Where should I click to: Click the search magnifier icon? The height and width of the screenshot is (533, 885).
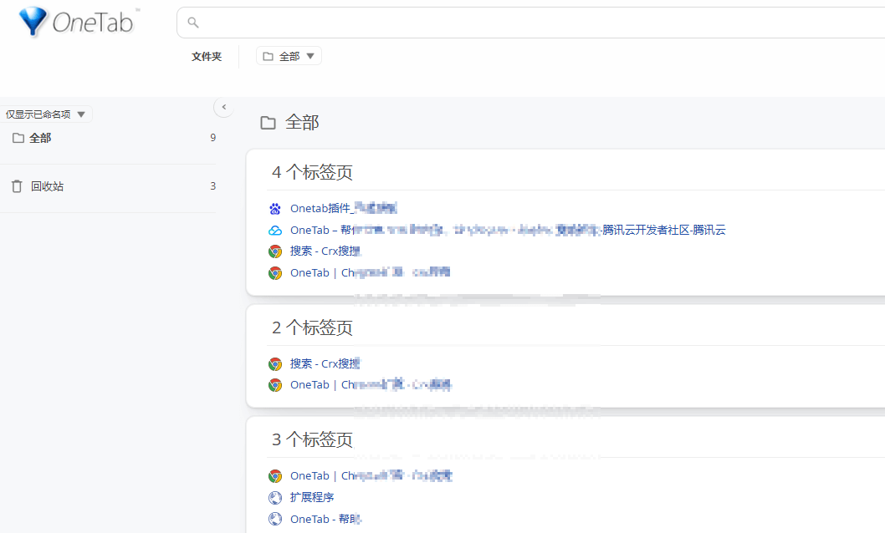193,23
